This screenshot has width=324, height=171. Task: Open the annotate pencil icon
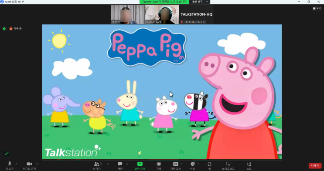click(7, 154)
